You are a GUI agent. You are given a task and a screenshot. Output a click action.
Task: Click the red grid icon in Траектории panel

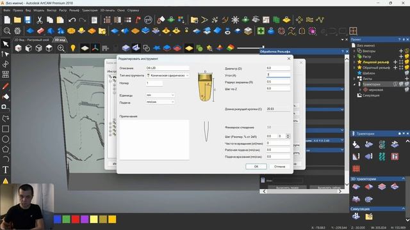click(356, 169)
